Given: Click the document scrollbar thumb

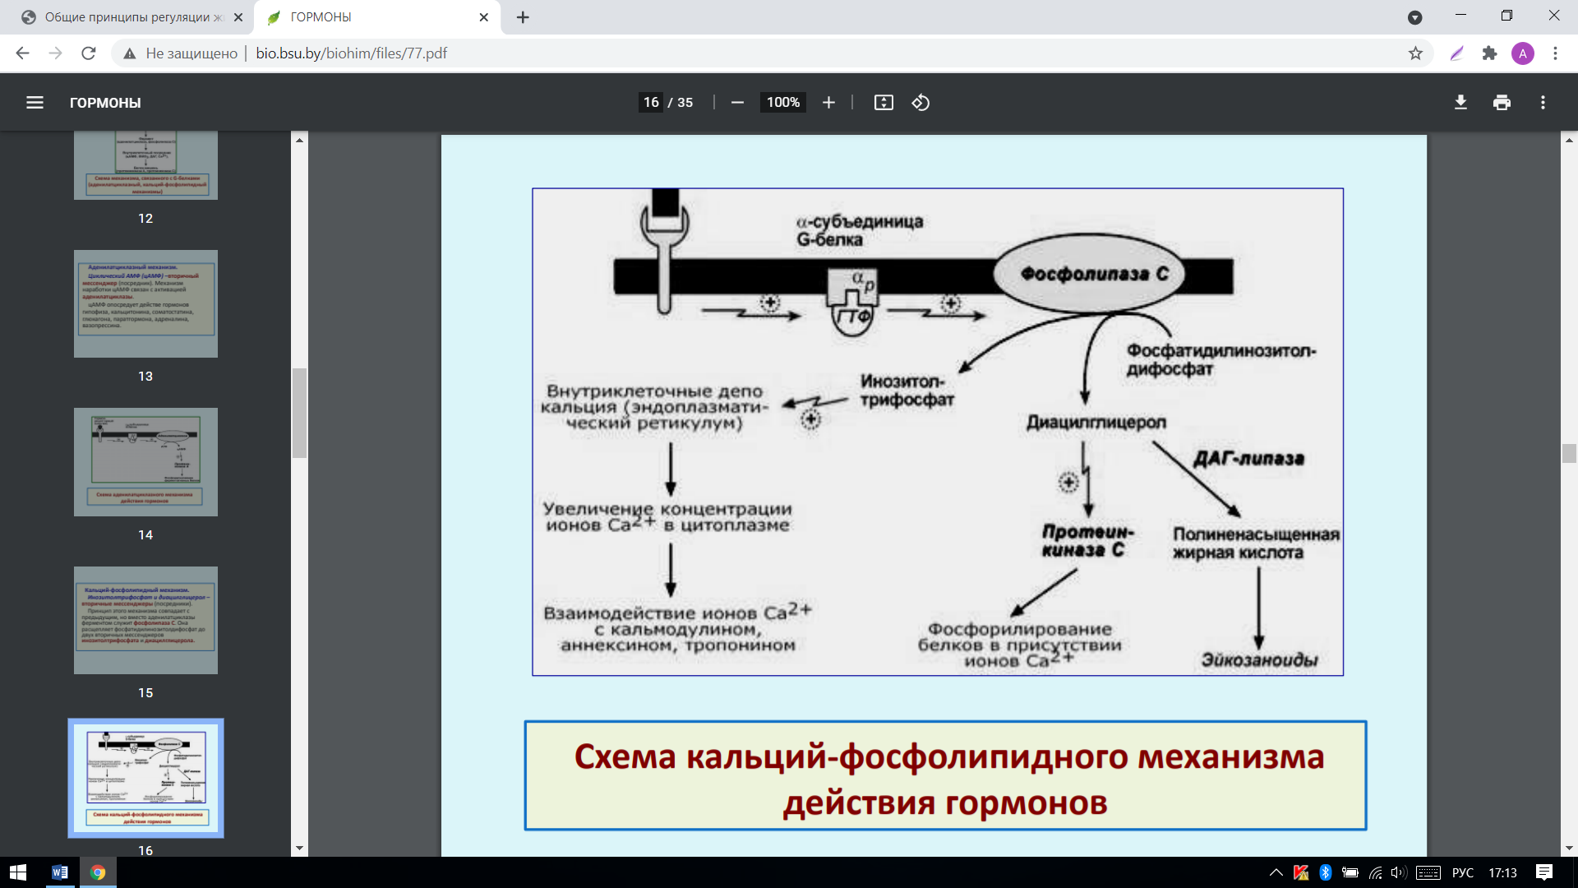Looking at the screenshot, I should pyautogui.click(x=1569, y=453).
